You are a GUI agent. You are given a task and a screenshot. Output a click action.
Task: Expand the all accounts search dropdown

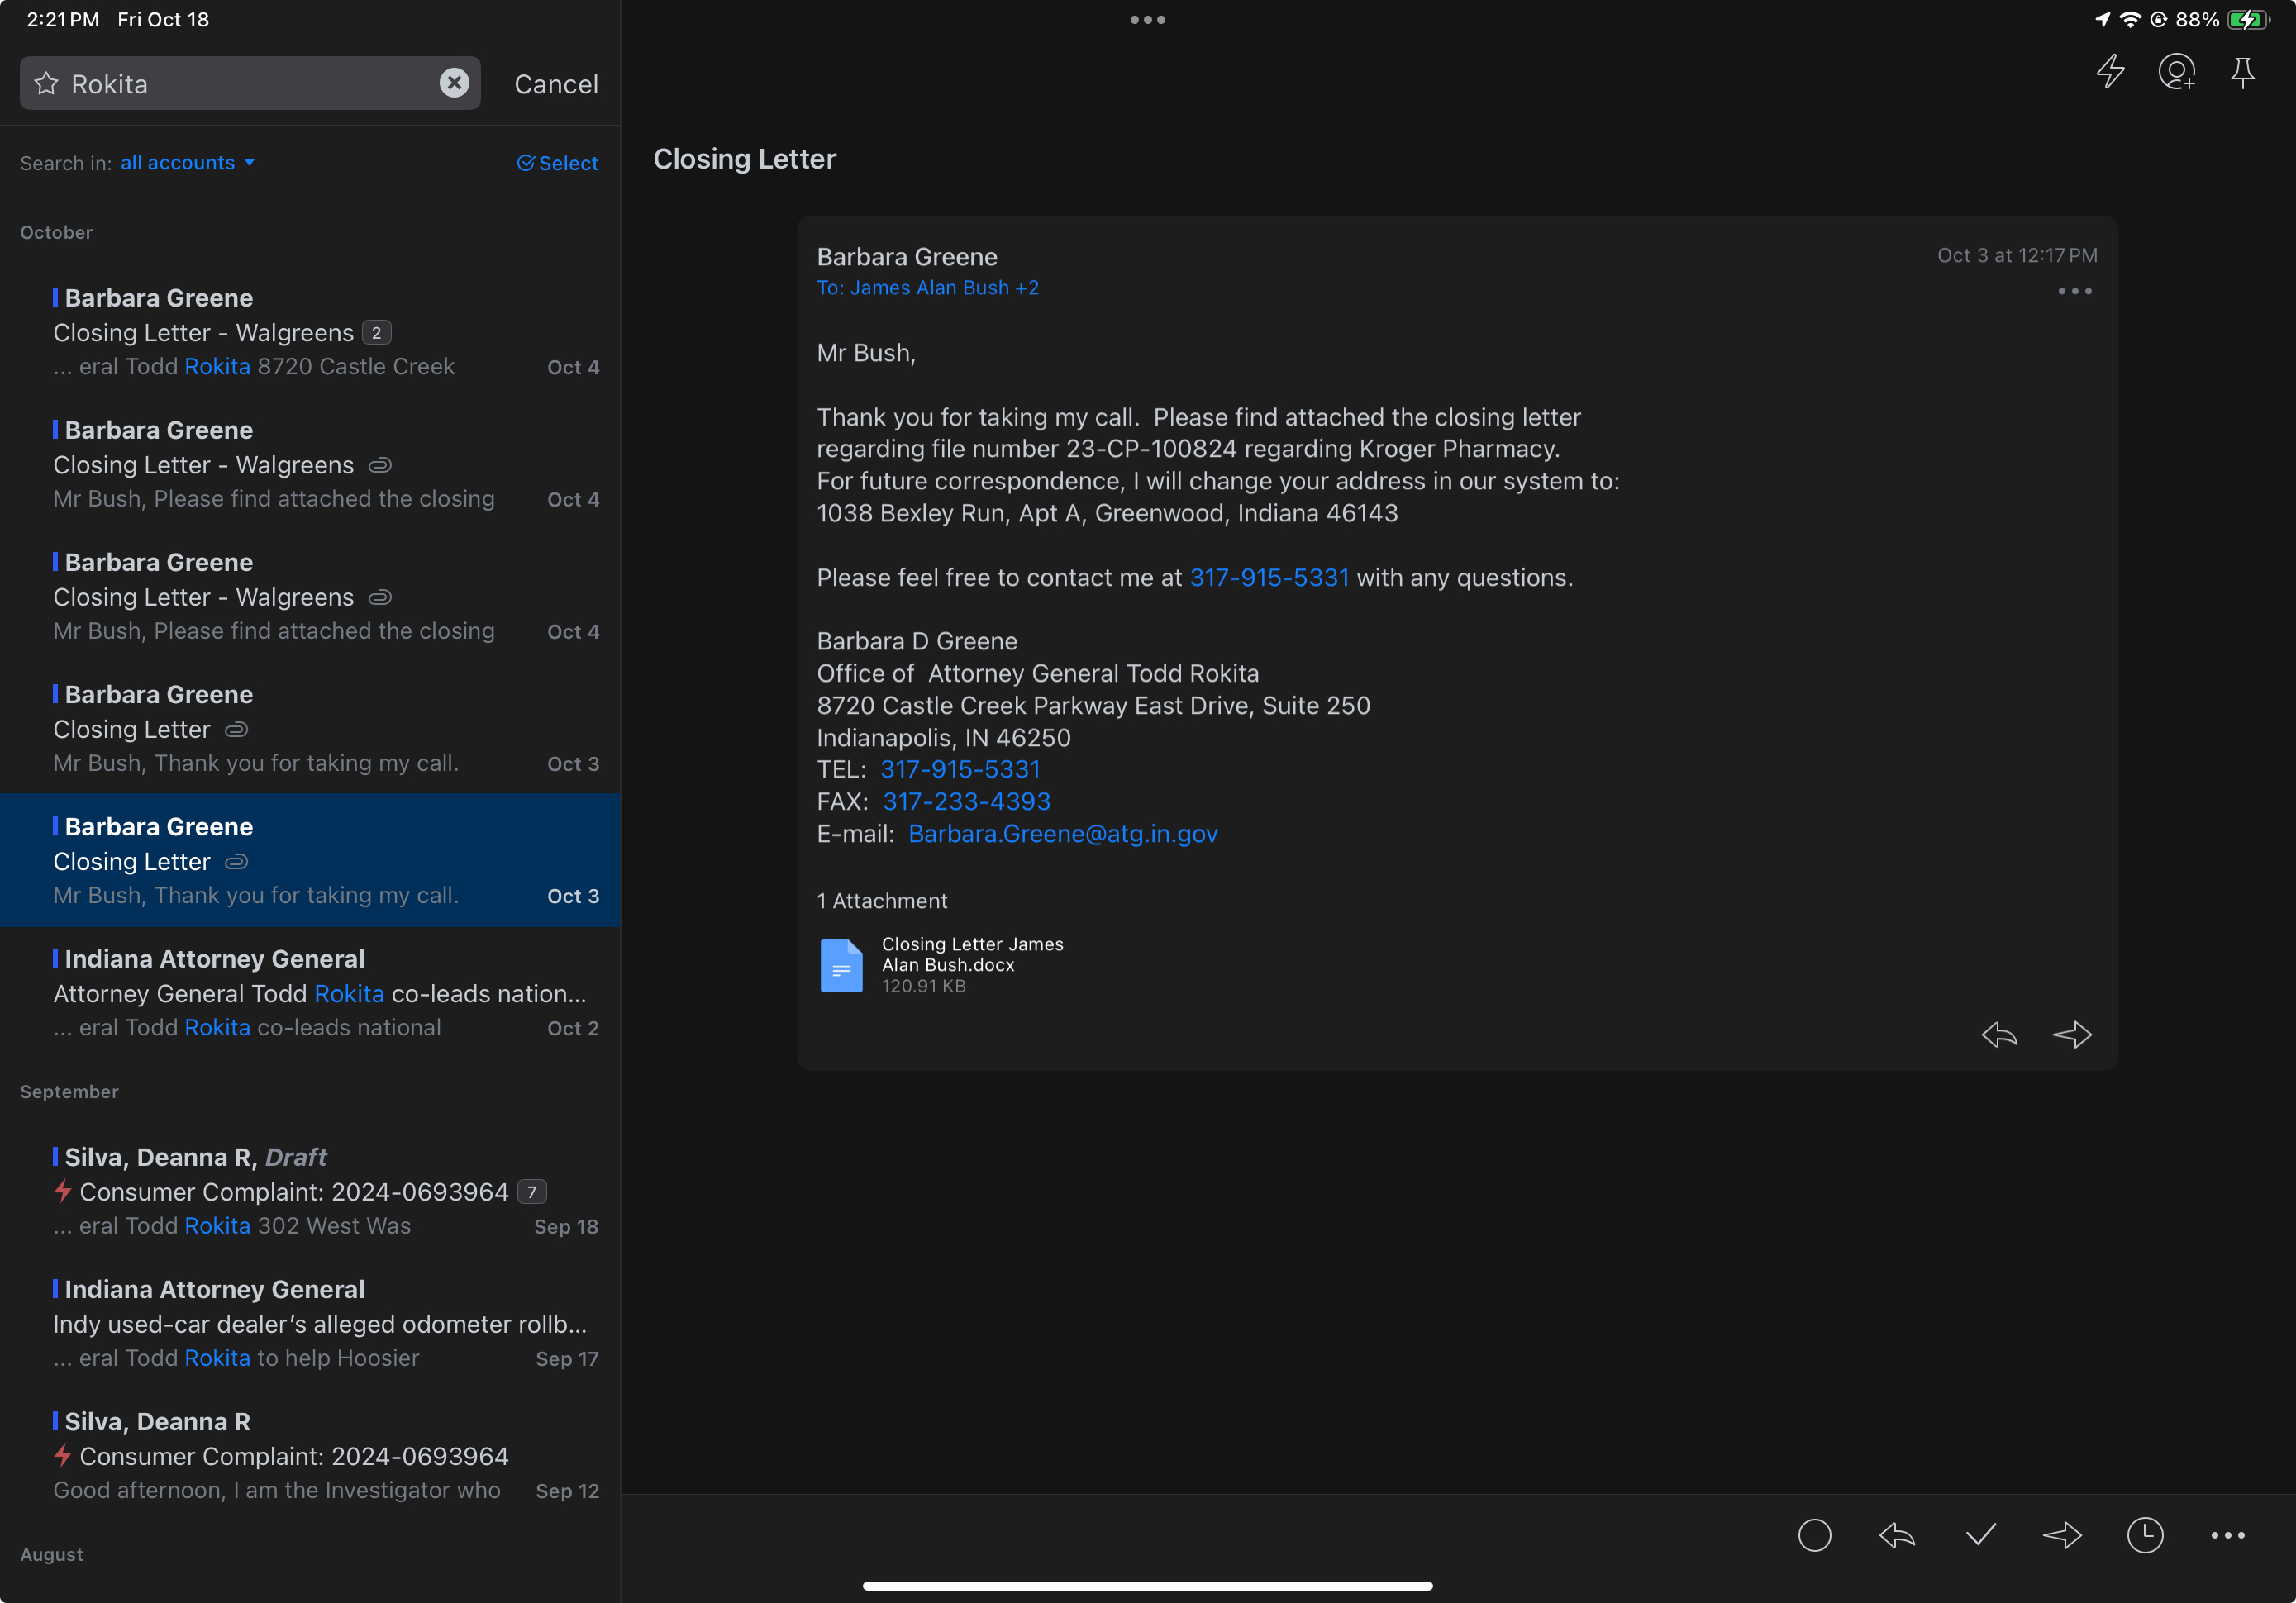187,163
